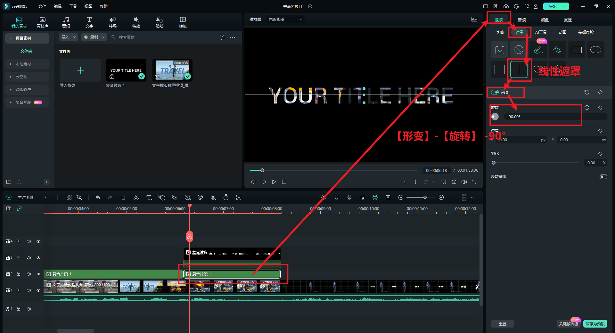Open the 完整画质 quality dropdown

coord(285,20)
